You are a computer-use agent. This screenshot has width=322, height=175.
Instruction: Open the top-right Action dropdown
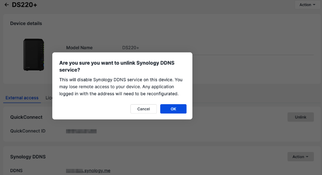pyautogui.click(x=304, y=5)
